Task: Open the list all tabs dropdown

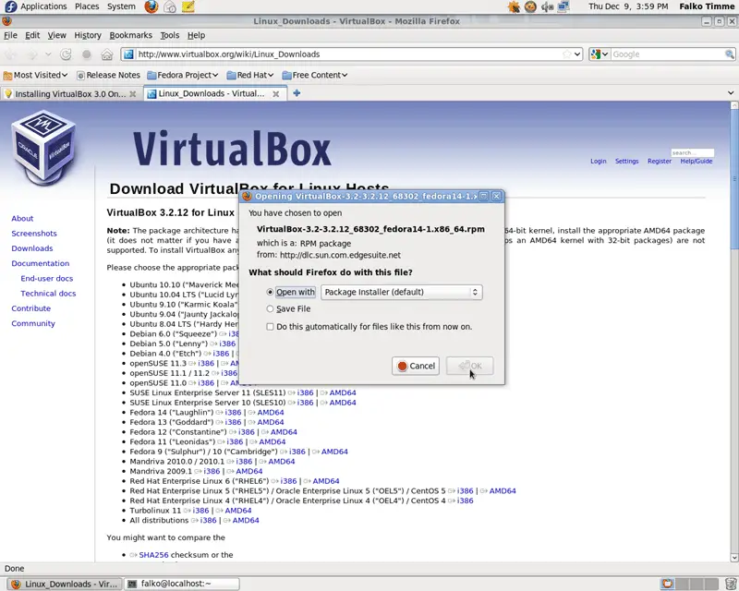Action: (x=731, y=93)
